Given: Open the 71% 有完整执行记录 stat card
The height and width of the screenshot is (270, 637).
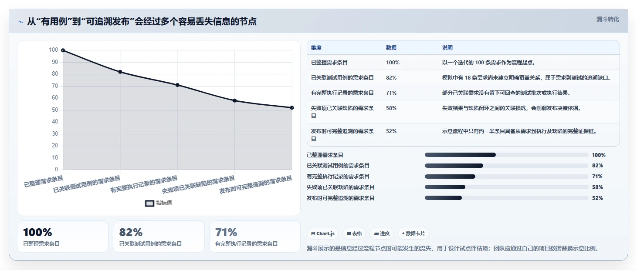Looking at the screenshot, I should tap(255, 237).
